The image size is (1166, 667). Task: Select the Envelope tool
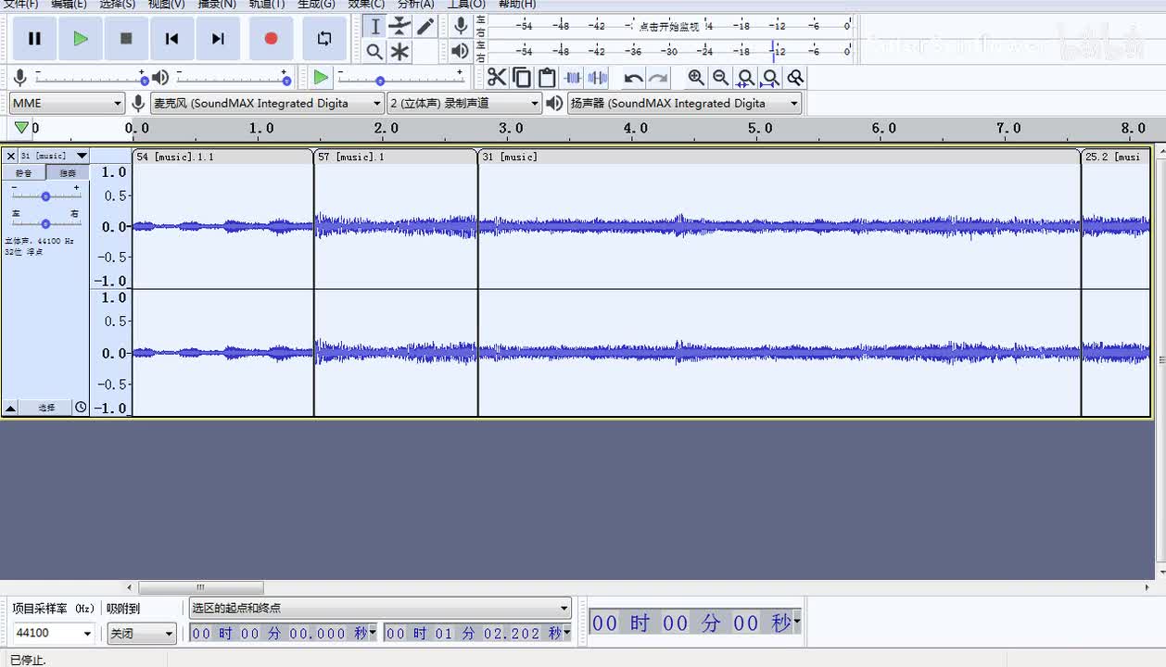coord(399,26)
